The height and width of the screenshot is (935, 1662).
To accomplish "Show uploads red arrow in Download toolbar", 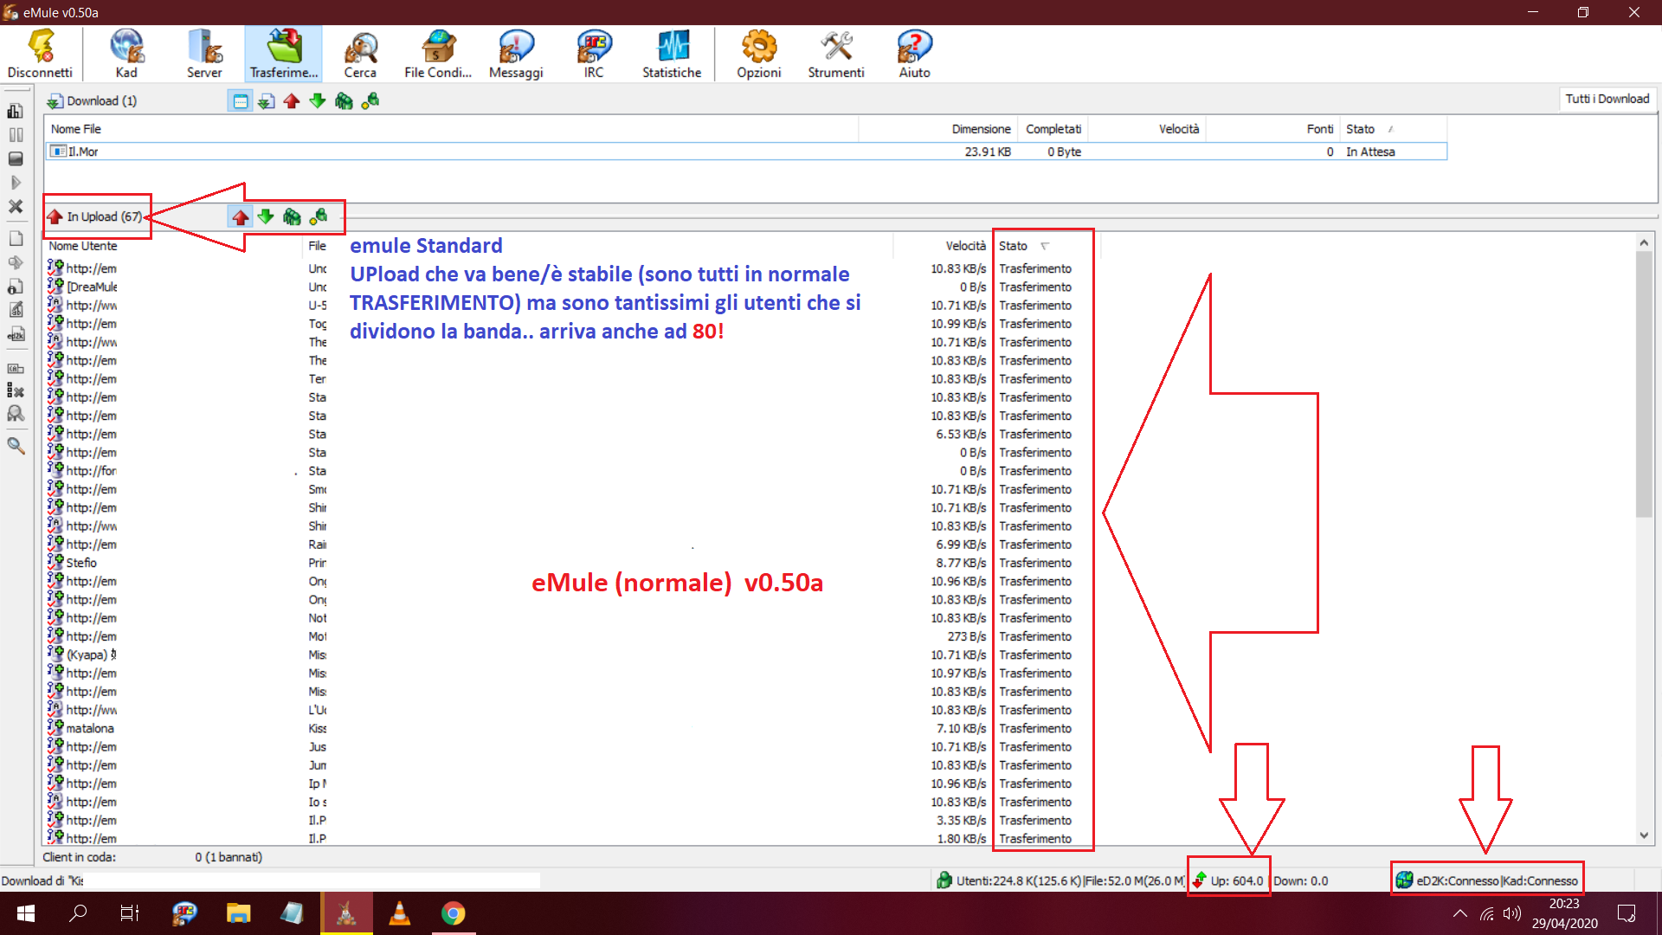I will click(292, 101).
